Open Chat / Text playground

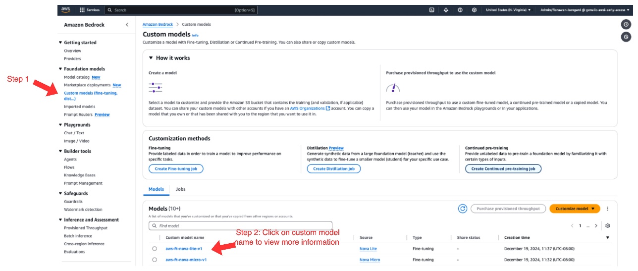[x=74, y=133]
